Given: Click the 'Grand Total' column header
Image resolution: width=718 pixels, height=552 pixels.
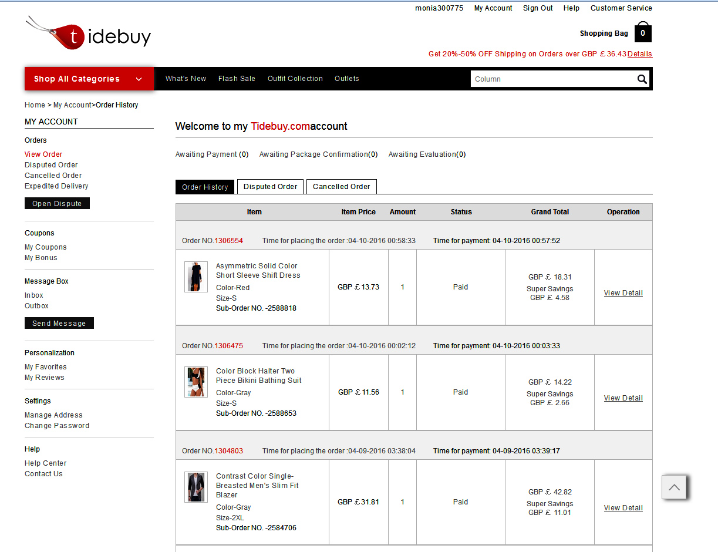Looking at the screenshot, I should click(x=550, y=212).
